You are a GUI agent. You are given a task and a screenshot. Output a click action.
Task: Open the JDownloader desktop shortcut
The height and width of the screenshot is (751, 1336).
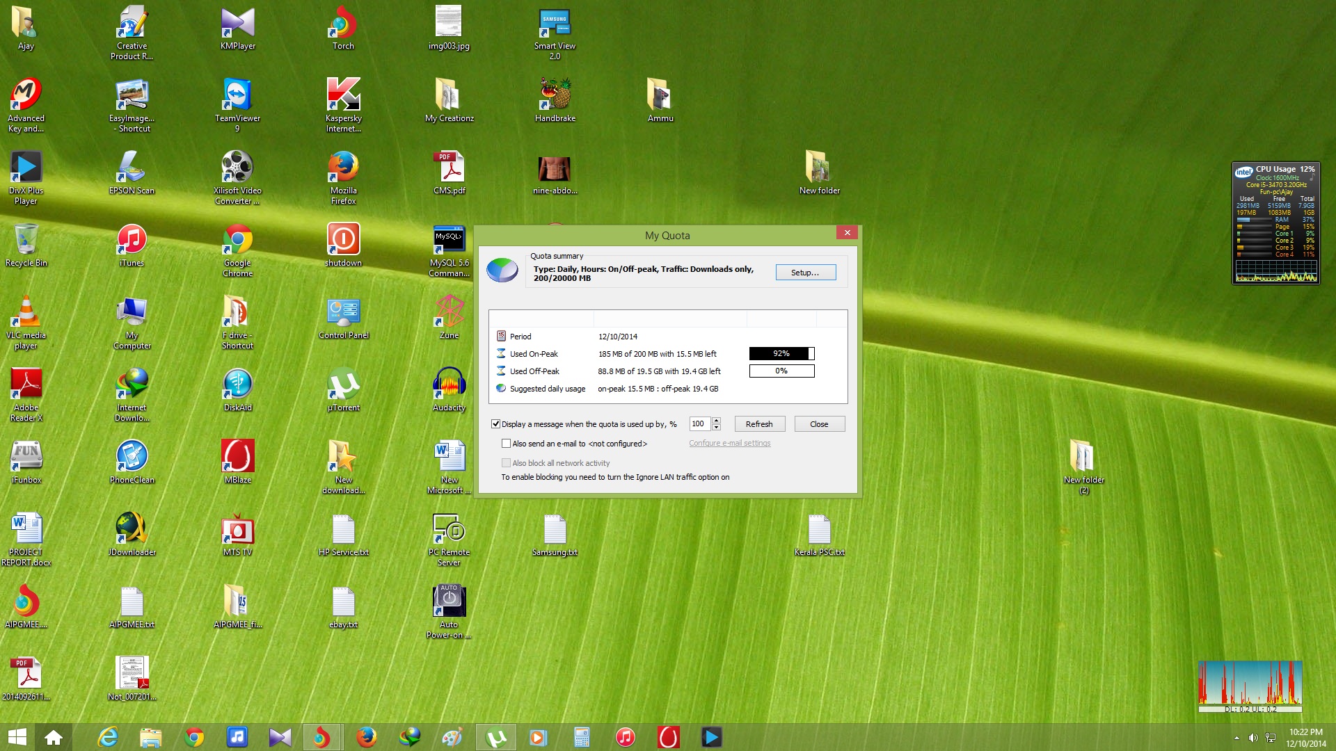pos(132,535)
